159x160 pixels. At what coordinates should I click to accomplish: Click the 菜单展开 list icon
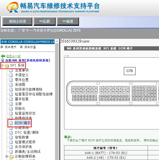coord(2,47)
